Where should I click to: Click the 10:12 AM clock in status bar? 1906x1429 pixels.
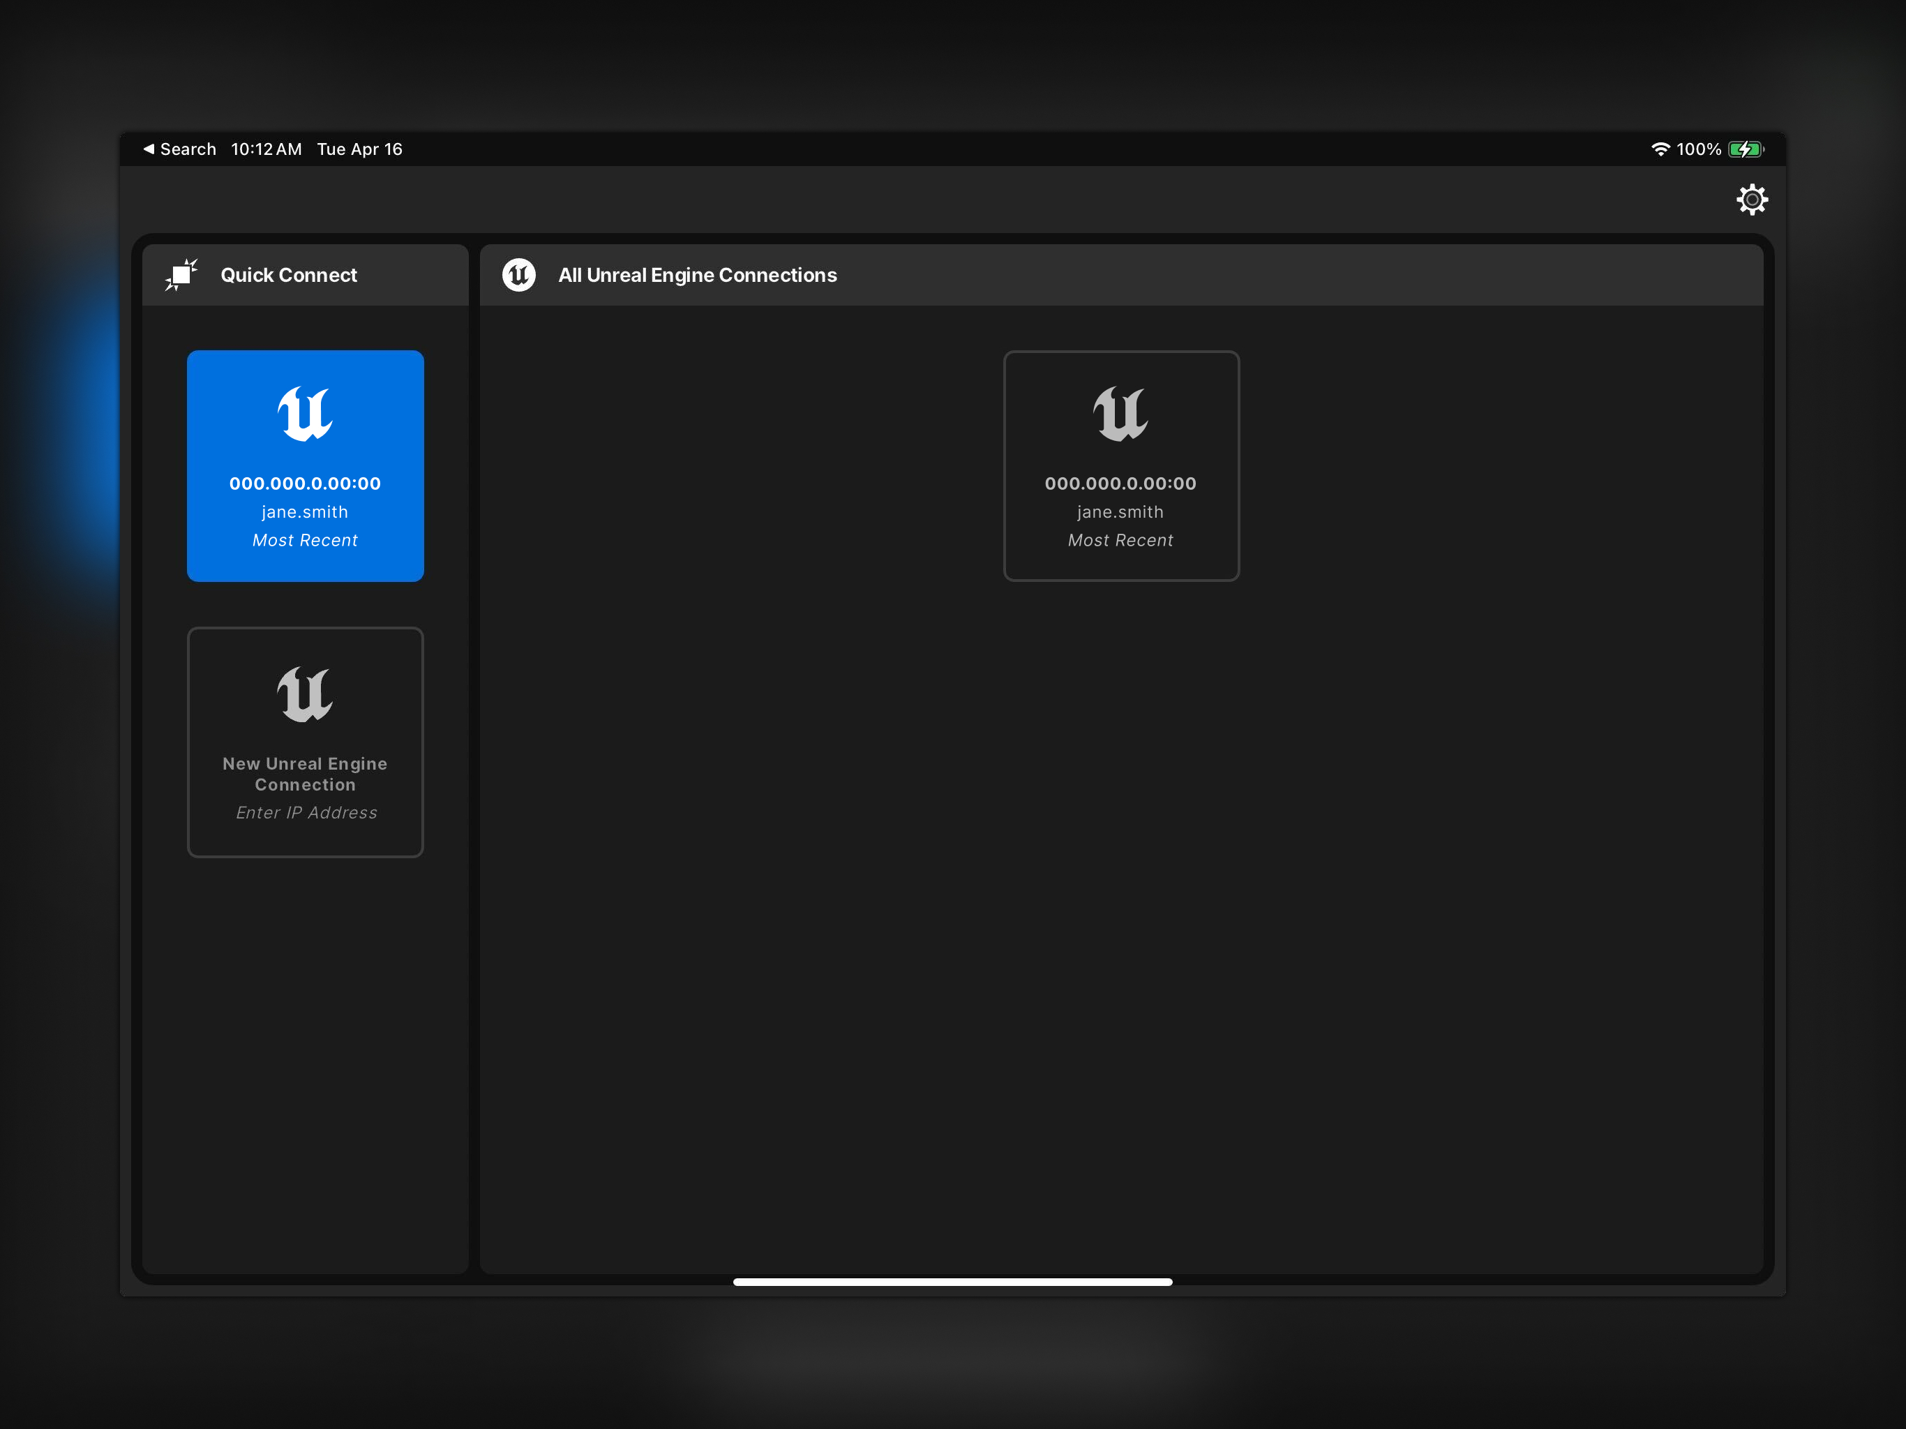click(267, 149)
